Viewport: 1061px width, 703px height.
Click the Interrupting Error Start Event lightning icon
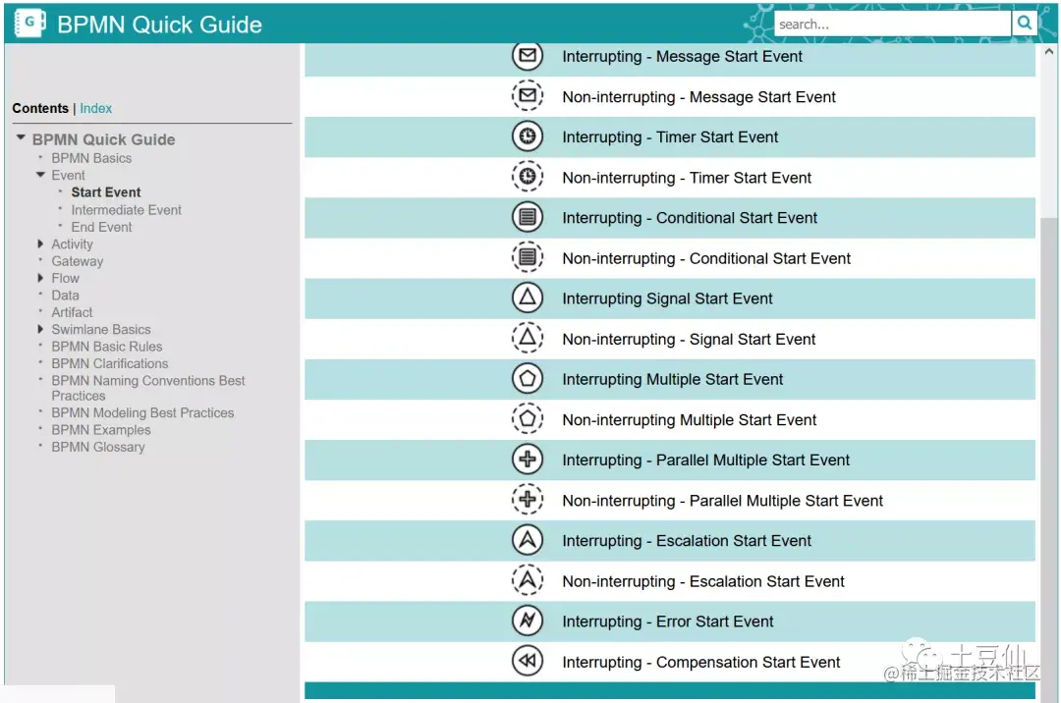[528, 621]
